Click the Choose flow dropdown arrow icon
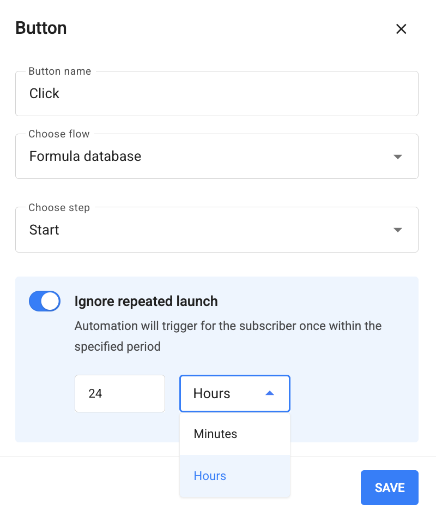 397,157
